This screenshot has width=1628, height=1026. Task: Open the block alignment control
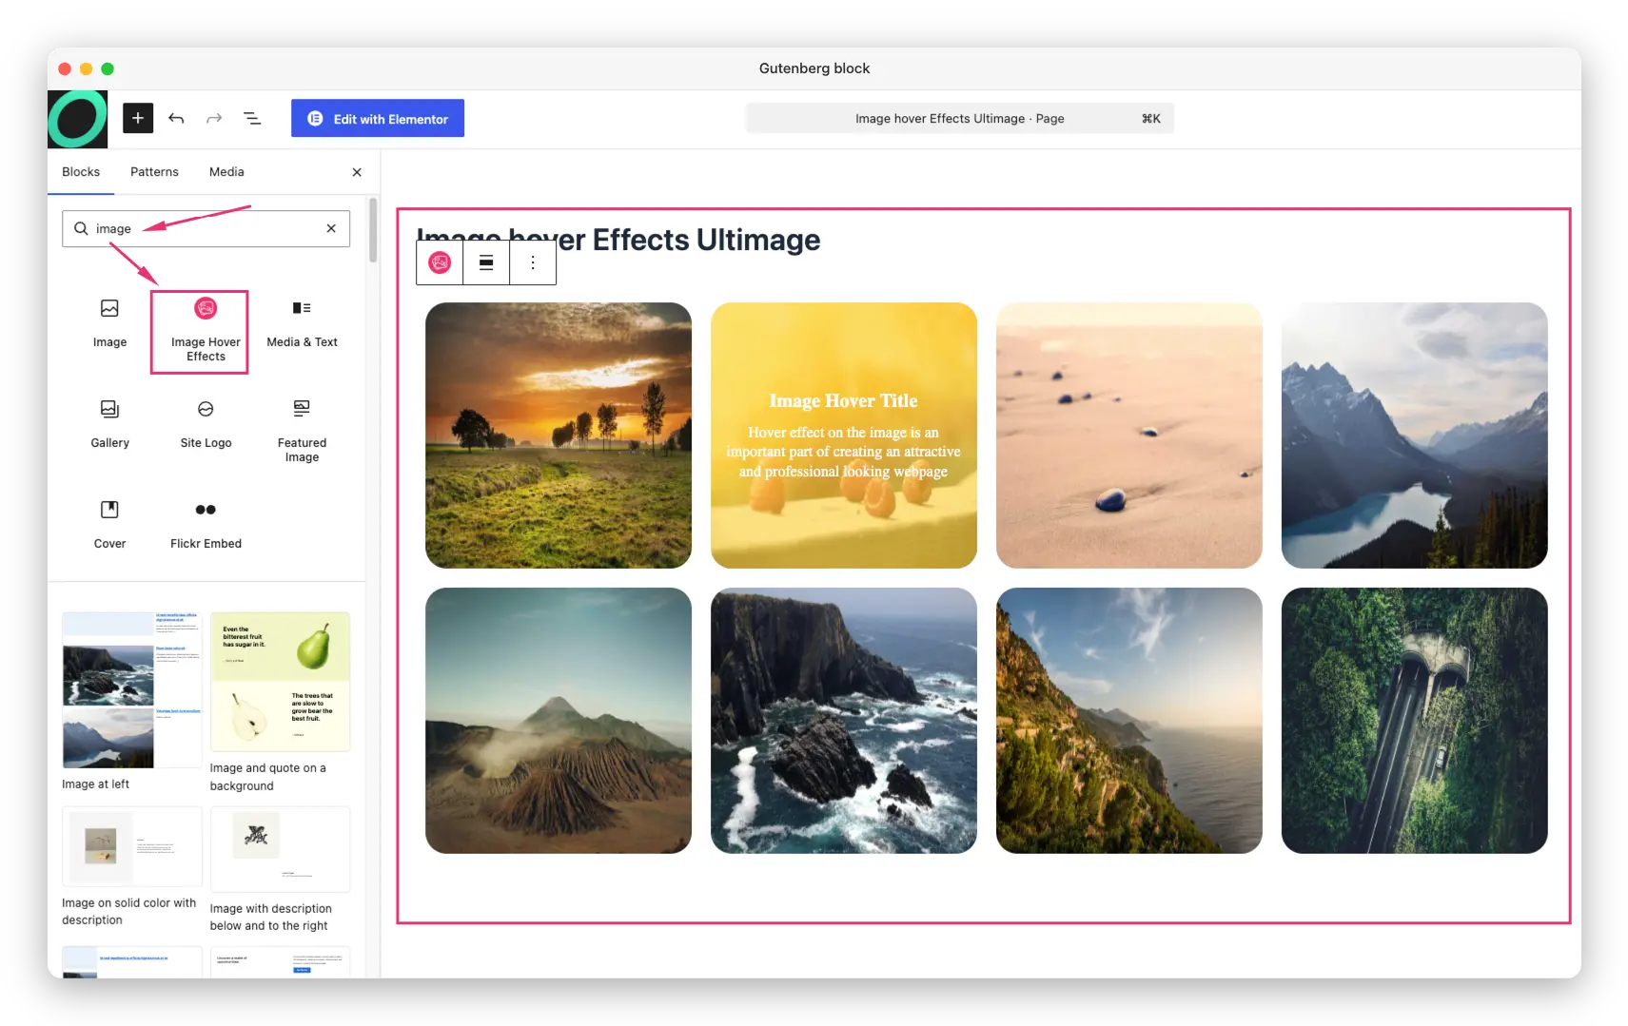point(486,262)
